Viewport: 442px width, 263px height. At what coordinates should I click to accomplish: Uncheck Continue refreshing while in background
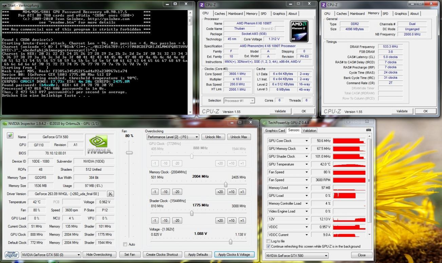(269, 246)
